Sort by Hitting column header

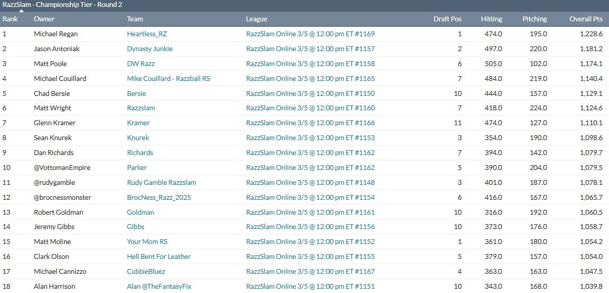pyautogui.click(x=491, y=19)
